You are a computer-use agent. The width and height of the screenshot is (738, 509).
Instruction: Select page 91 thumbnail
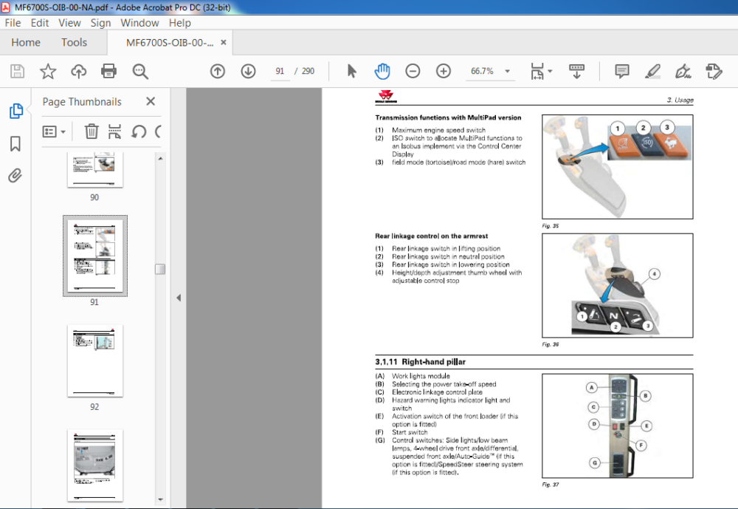click(95, 256)
